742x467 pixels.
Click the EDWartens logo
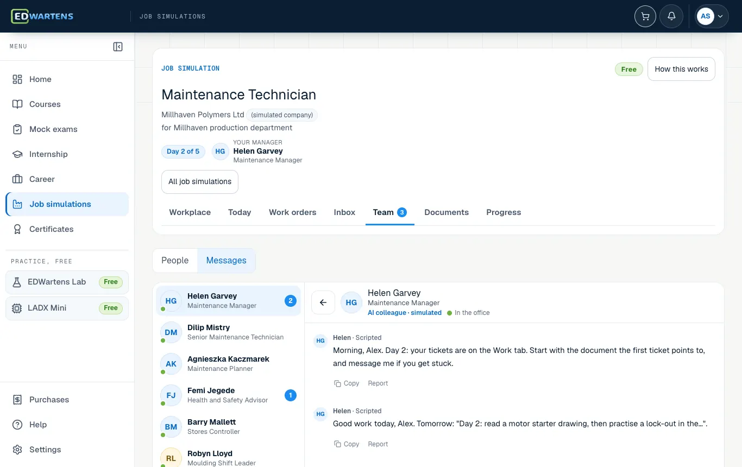coord(42,16)
